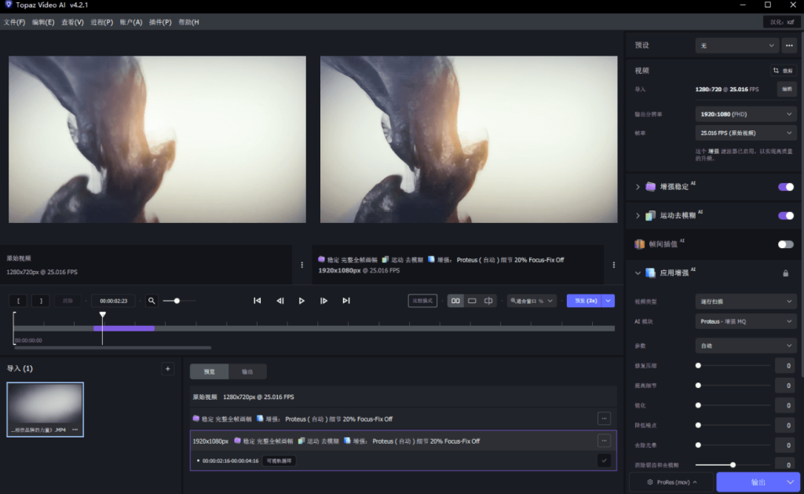The height and width of the screenshot is (494, 804).
Task: Select the imported MP4 video thumbnail
Action: click(46, 408)
